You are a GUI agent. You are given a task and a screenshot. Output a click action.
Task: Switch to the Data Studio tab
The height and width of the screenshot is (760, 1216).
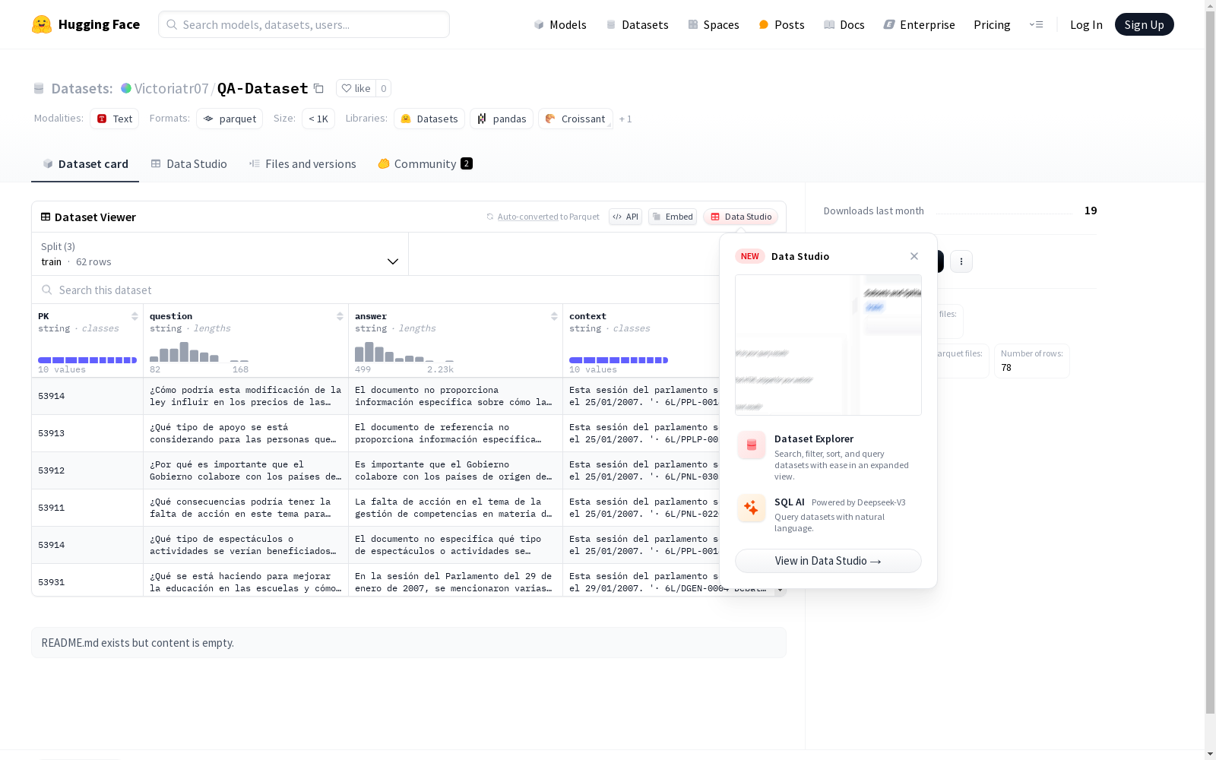pos(188,164)
